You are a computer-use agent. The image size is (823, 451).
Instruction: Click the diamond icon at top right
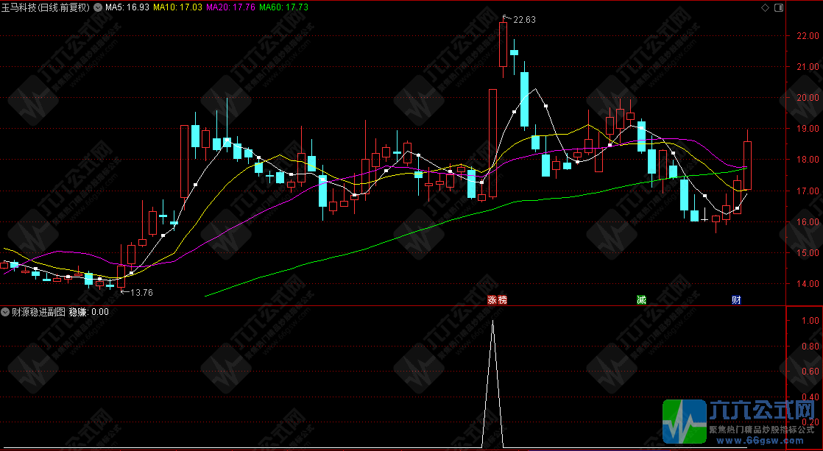point(765,7)
